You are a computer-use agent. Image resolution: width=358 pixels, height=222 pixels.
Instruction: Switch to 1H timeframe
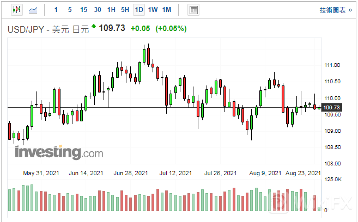coord(111,10)
